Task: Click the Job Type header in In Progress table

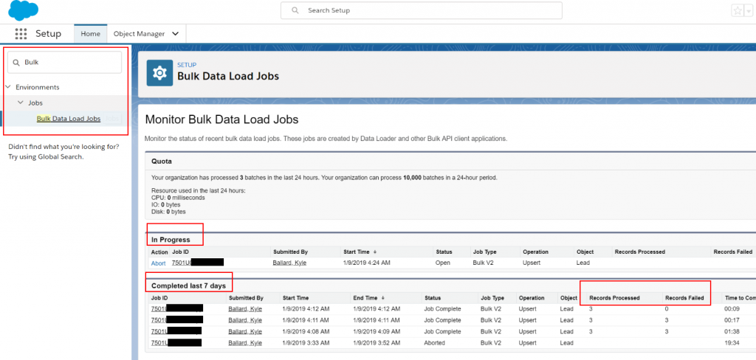Action: pos(484,252)
